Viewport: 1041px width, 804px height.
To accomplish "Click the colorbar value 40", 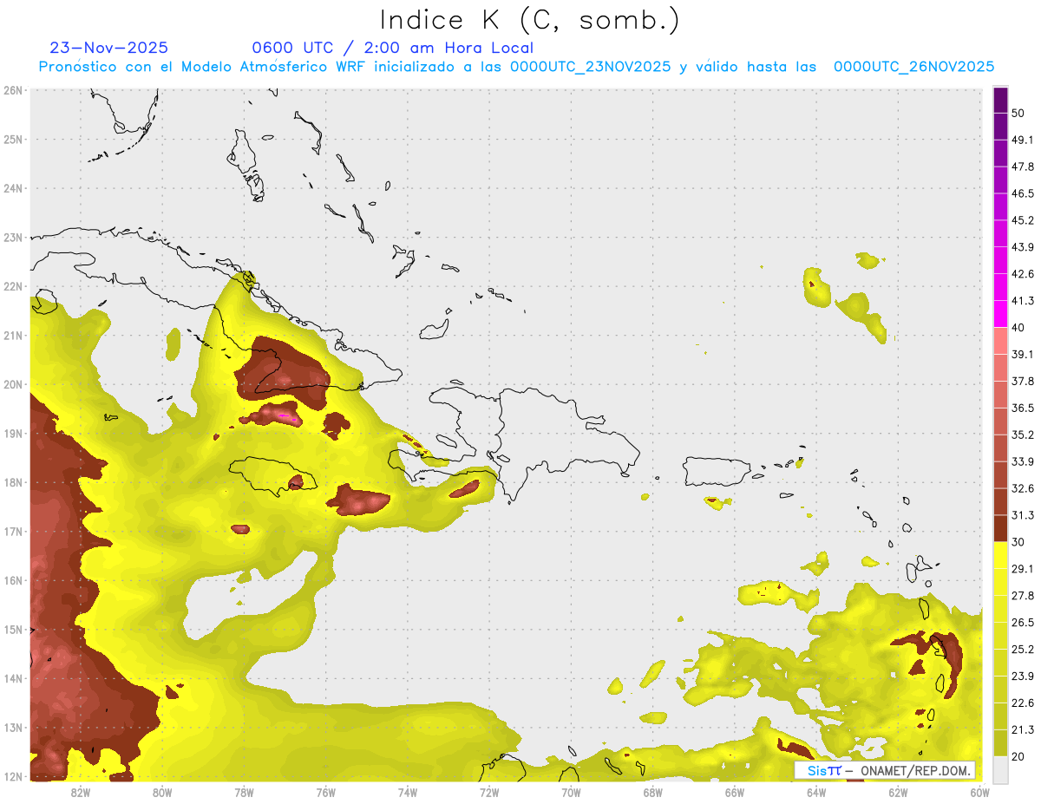I will click(1018, 327).
